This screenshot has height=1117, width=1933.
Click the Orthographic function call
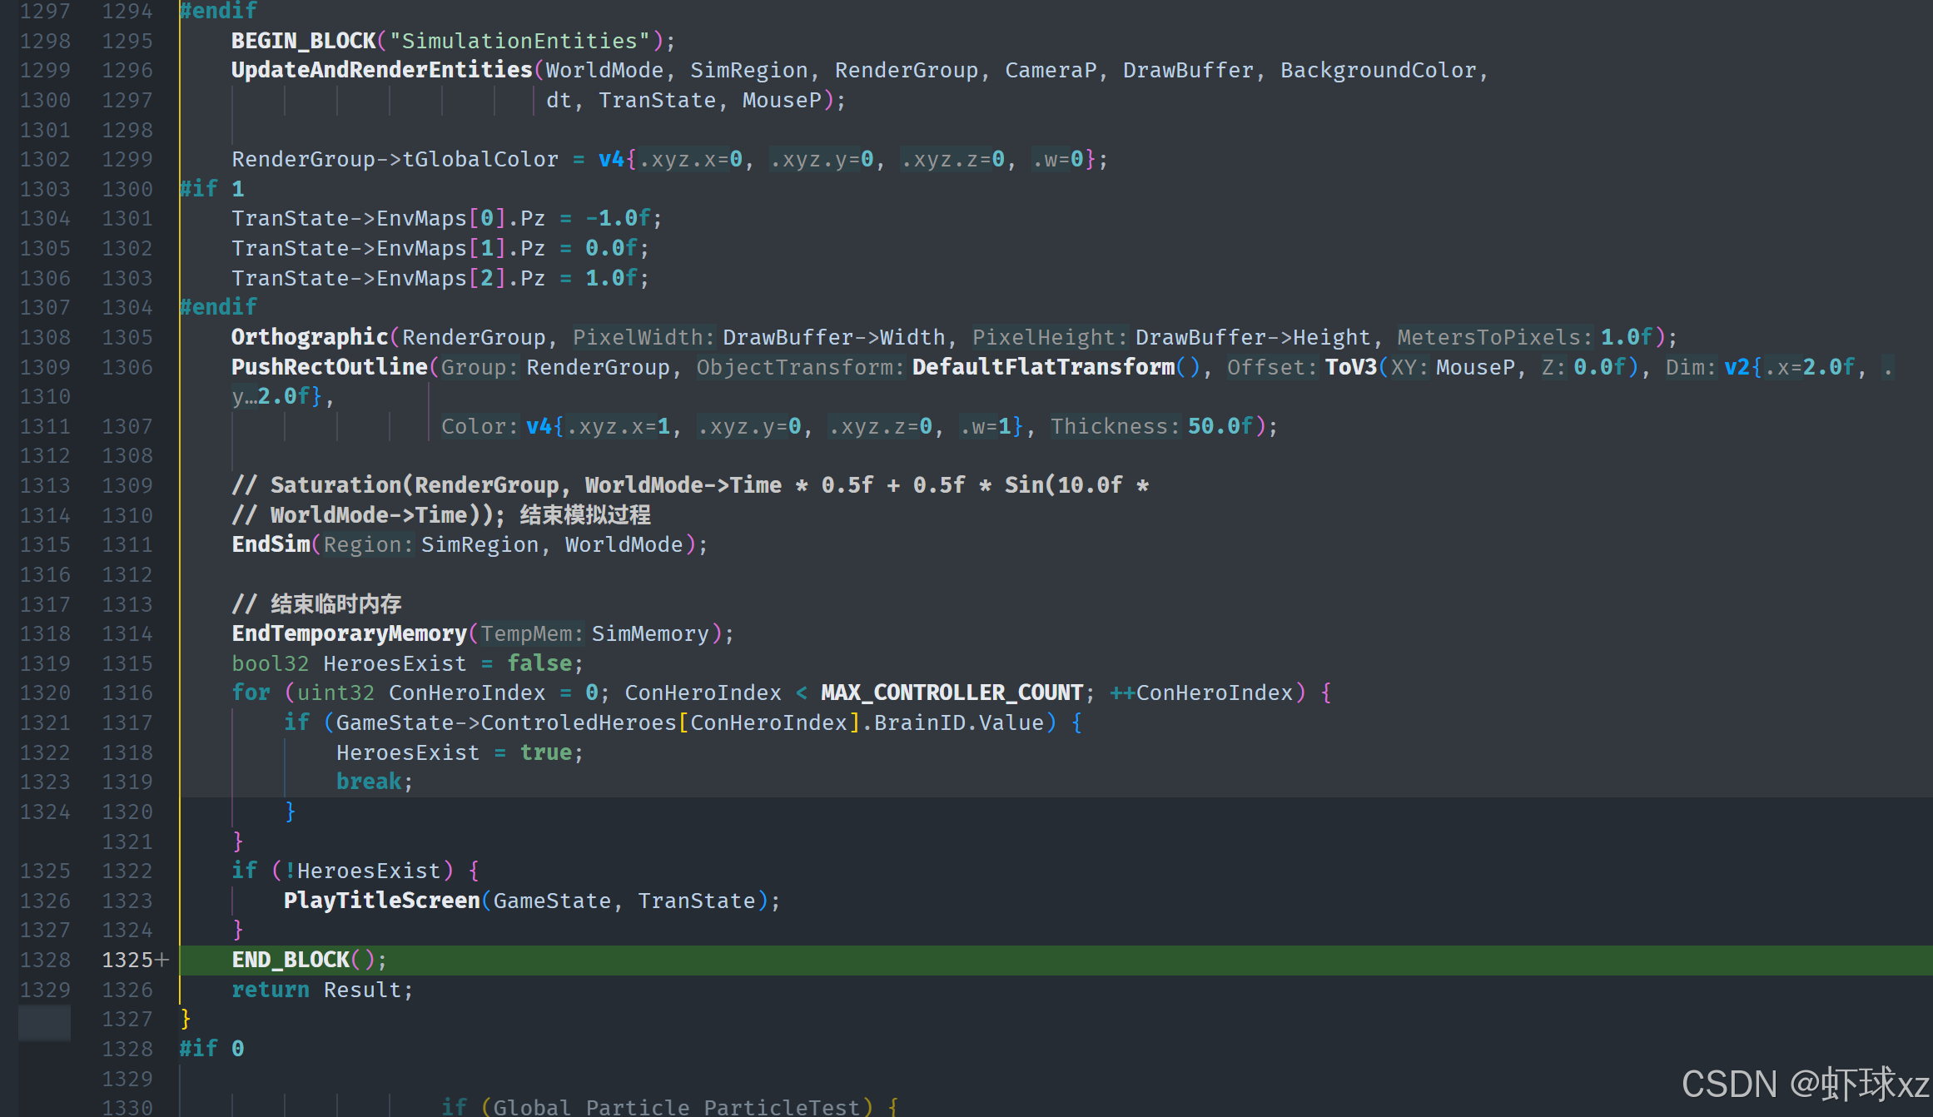click(x=309, y=337)
